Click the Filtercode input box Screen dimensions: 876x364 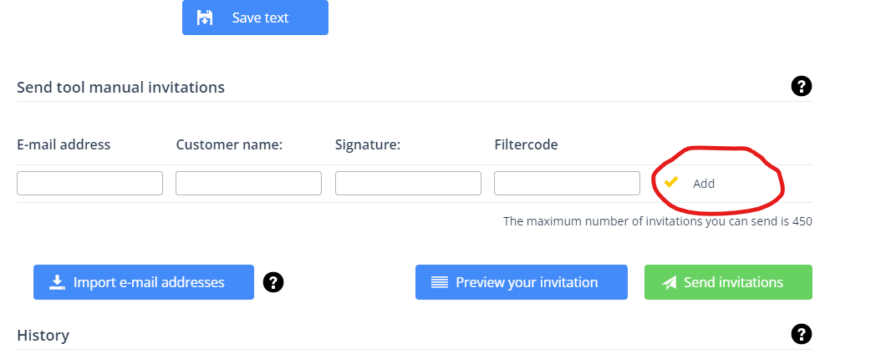(567, 184)
